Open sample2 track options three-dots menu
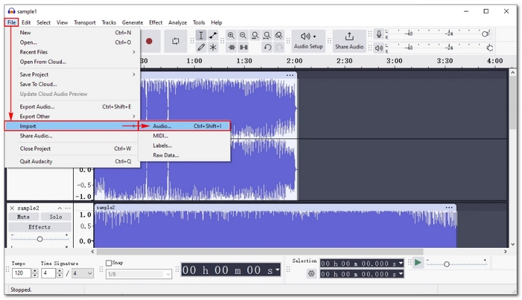 (68, 208)
